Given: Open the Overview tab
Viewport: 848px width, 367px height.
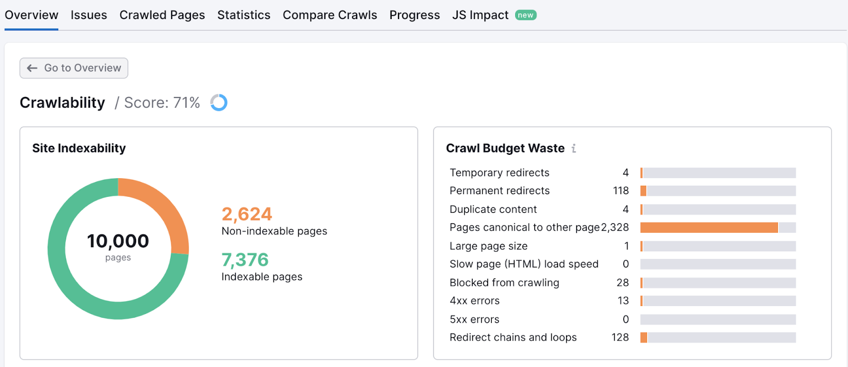Looking at the screenshot, I should tap(31, 15).
